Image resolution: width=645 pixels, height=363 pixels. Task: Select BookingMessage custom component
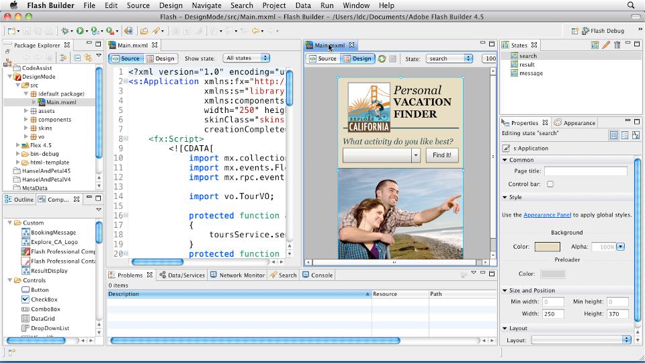53,233
